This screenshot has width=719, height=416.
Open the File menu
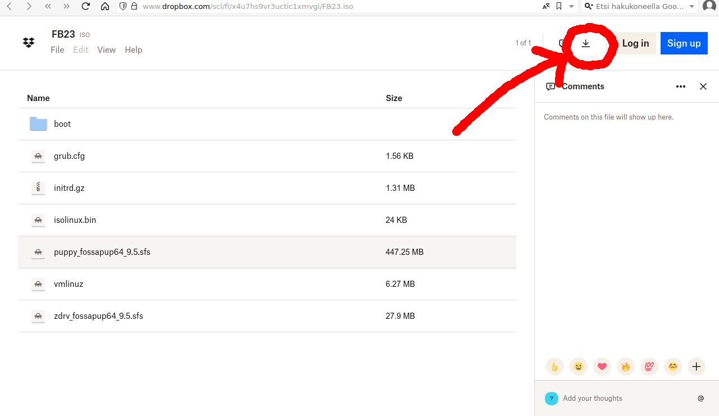(57, 50)
